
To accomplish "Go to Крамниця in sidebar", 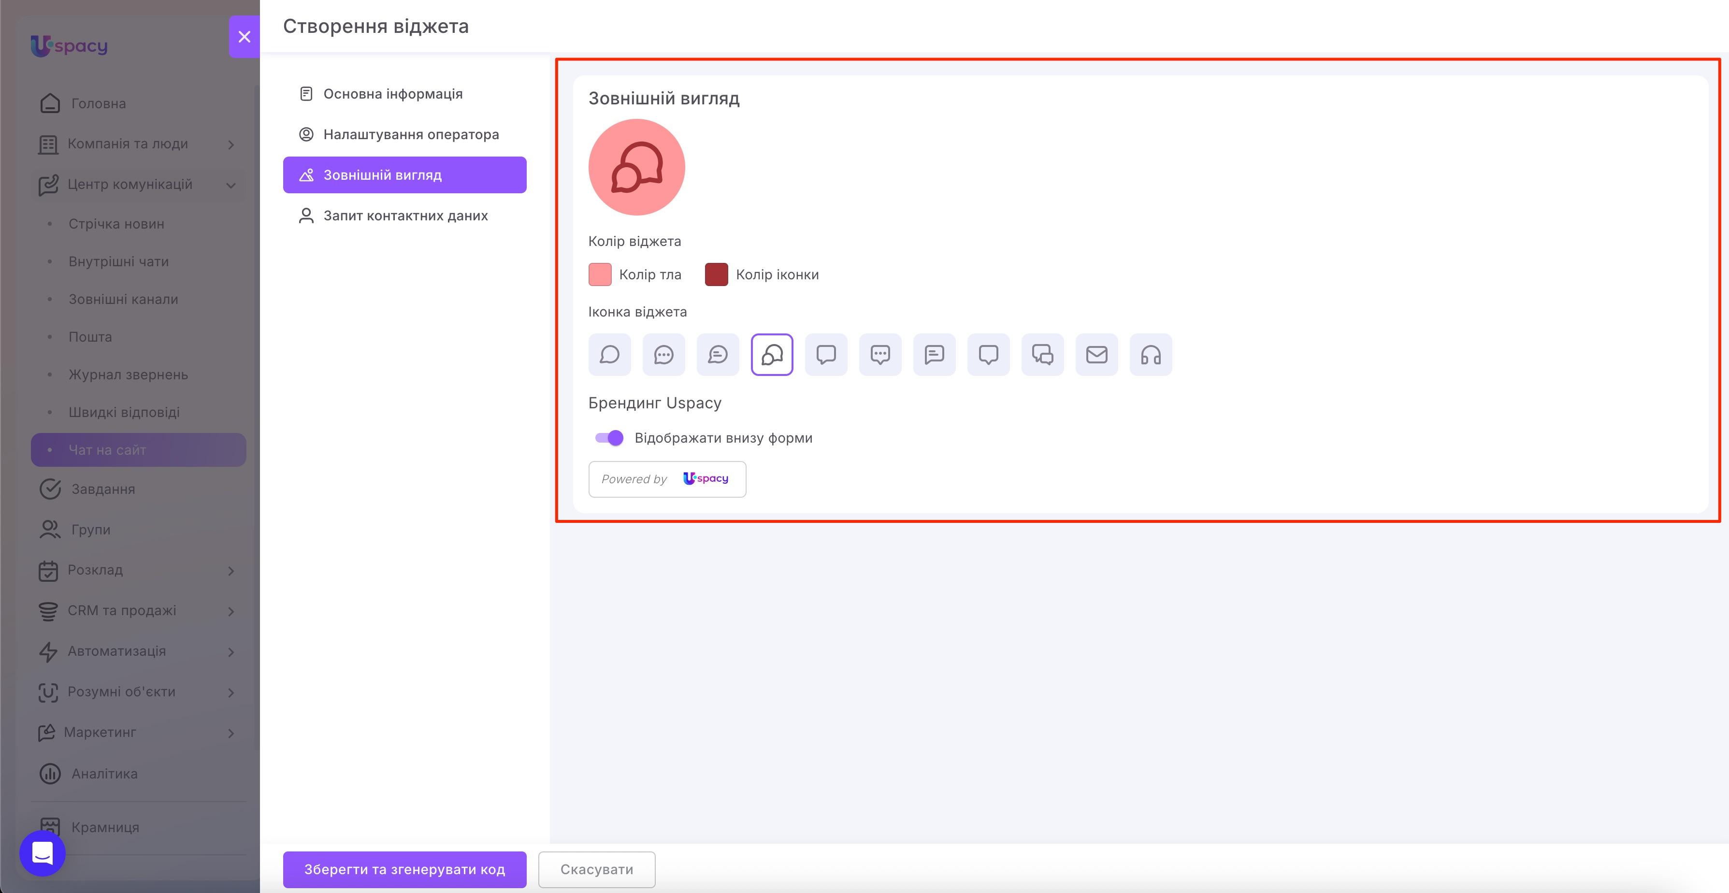I will pos(138,827).
